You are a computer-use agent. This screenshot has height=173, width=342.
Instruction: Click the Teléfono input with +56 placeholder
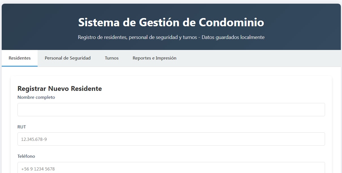point(171,168)
